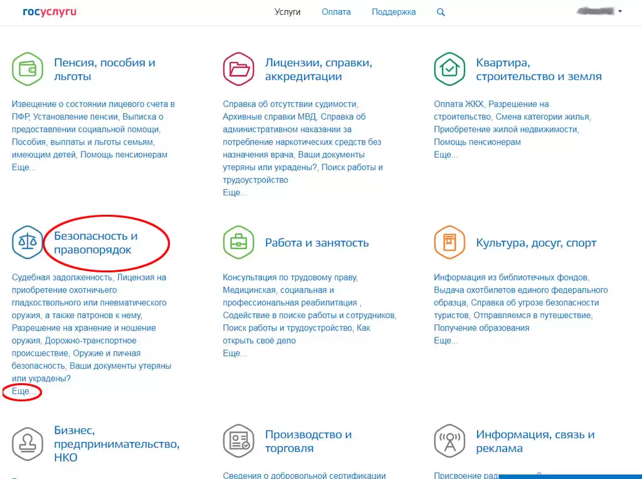This screenshot has width=642, height=479.
Task: Expand Еще under Безопасность и правопорядок
Action: [x=23, y=391]
